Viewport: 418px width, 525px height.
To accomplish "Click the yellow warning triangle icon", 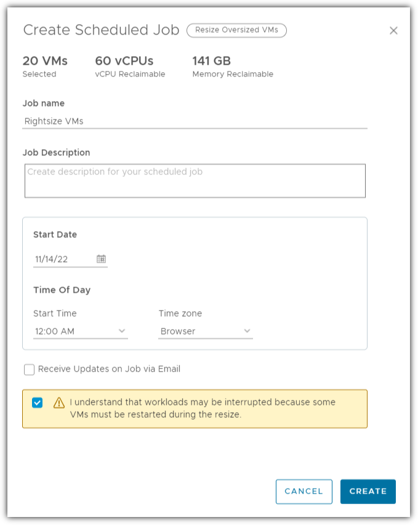I will click(x=59, y=403).
